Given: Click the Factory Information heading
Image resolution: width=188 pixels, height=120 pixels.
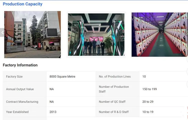Looking at the screenshot, I should [20, 65].
